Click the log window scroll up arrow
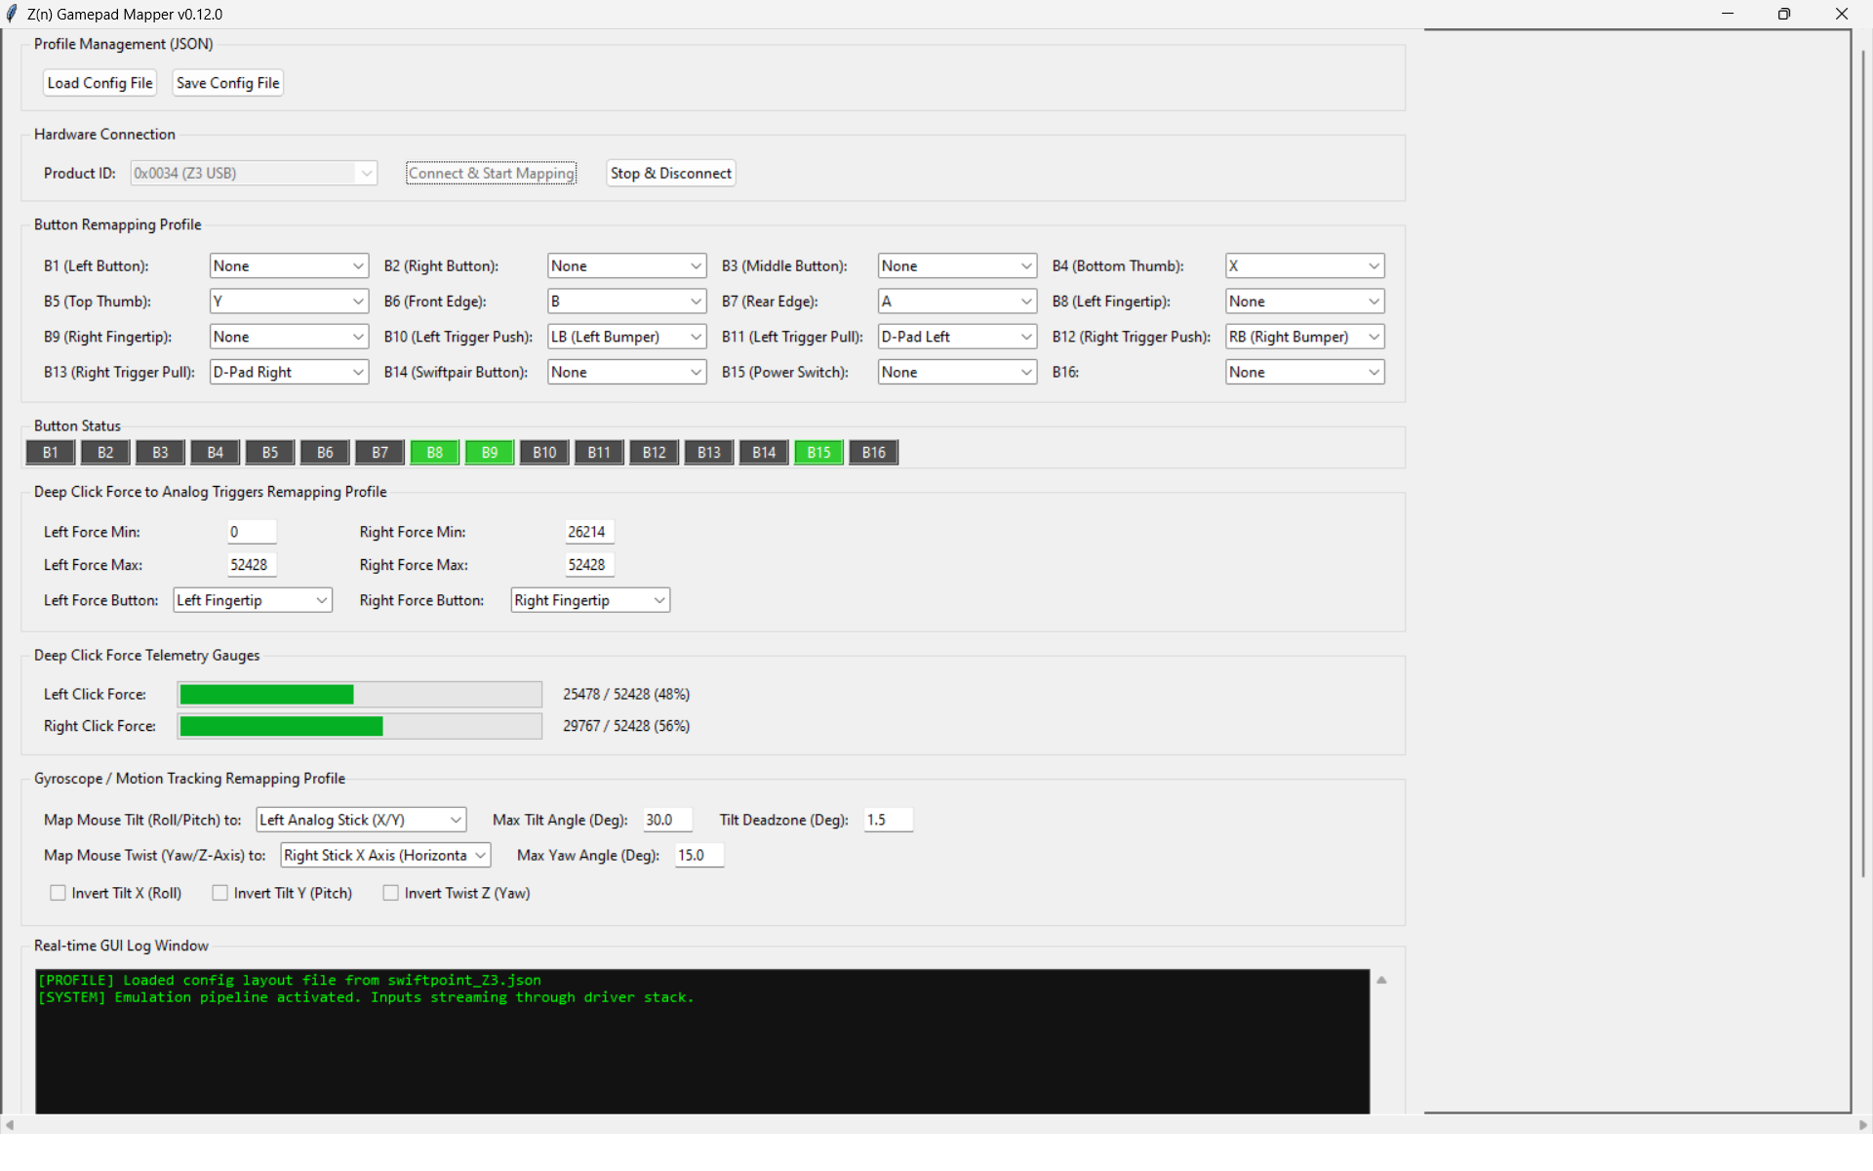Image resolution: width=1873 pixels, height=1171 pixels. [1381, 980]
